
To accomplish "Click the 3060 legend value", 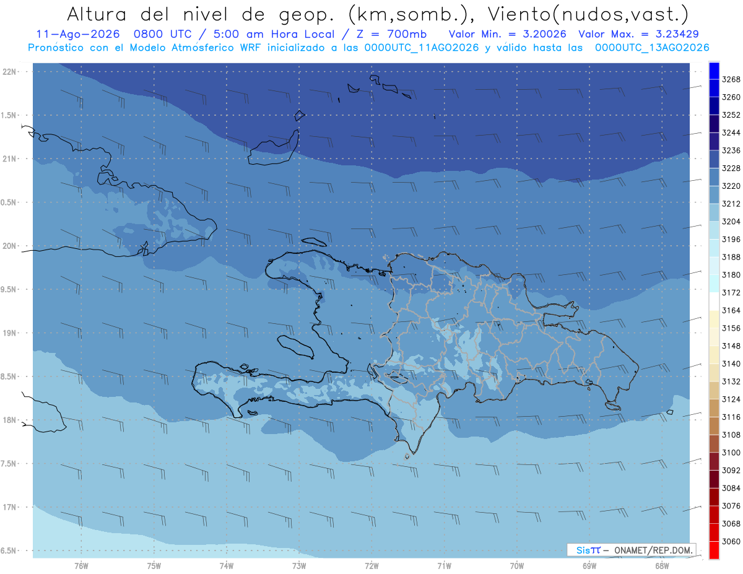I will point(731,541).
